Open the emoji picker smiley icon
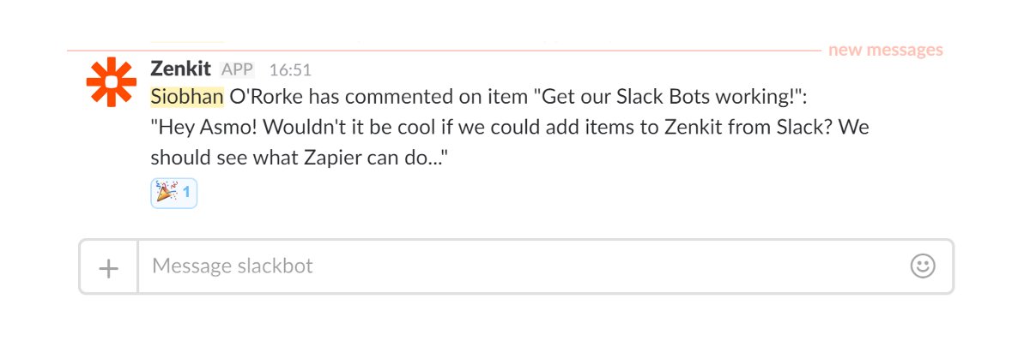This screenshot has width=1030, height=347. (x=922, y=266)
